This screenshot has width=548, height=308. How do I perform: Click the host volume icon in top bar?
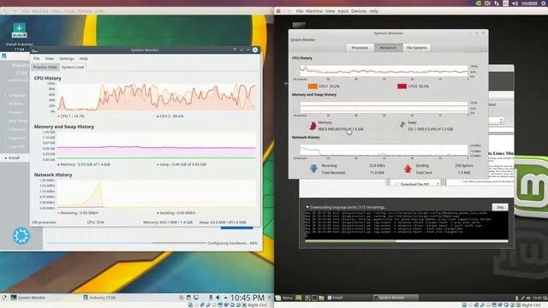tap(515, 3)
